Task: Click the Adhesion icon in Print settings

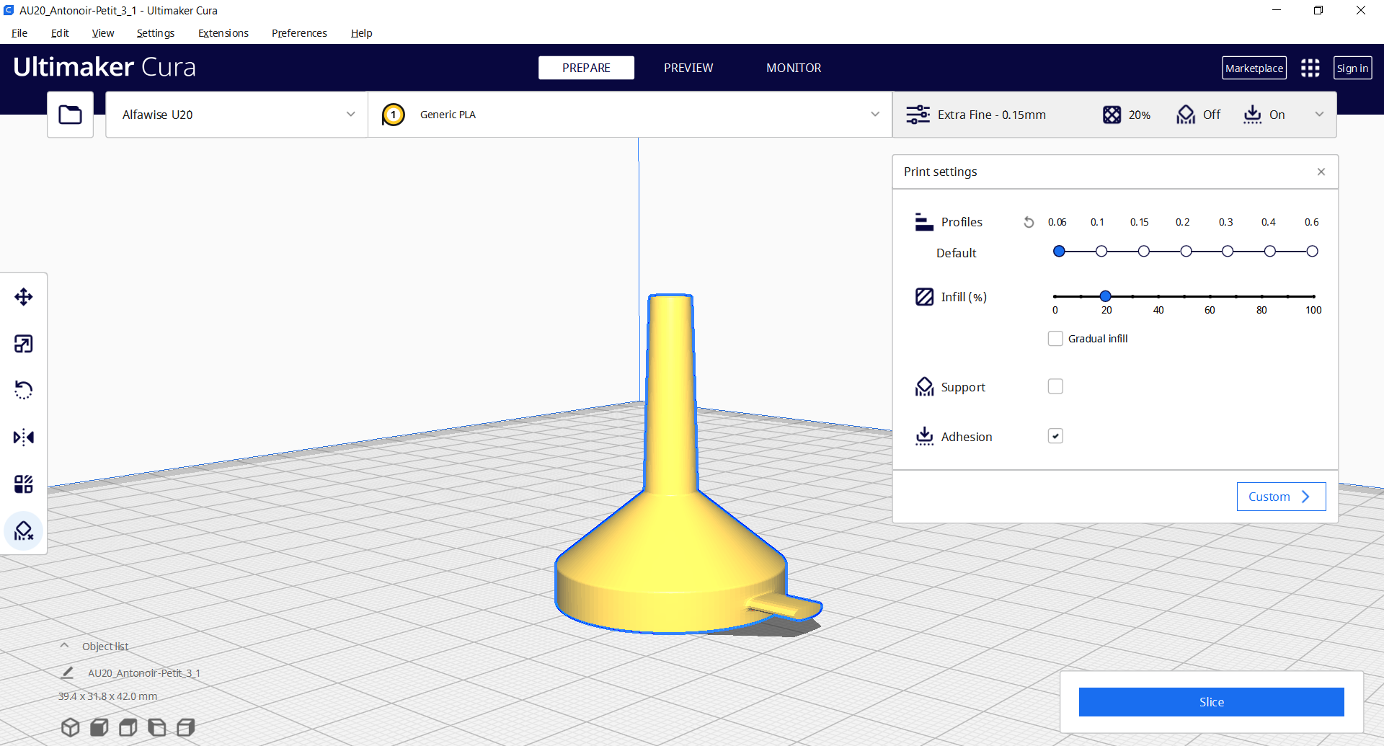Action: pos(924,436)
